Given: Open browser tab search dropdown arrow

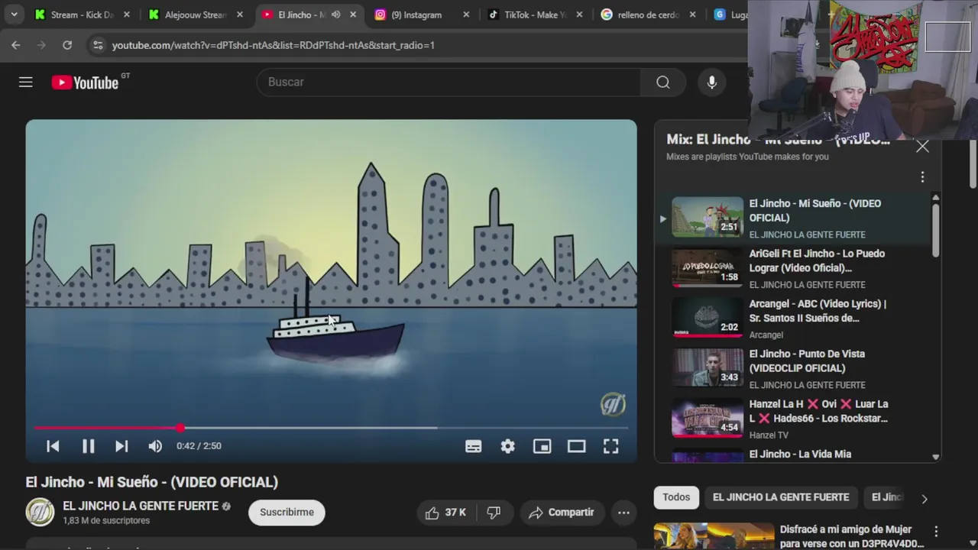Looking at the screenshot, I should pyautogui.click(x=14, y=15).
